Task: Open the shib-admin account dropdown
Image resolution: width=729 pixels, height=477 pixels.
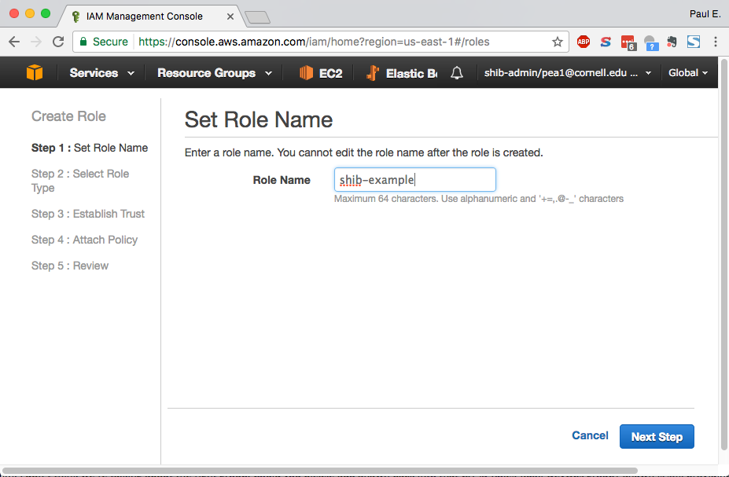Action: [x=568, y=73]
